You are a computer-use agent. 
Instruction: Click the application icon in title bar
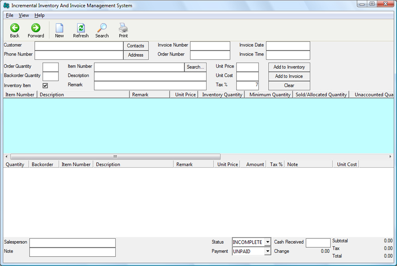tap(6, 5)
